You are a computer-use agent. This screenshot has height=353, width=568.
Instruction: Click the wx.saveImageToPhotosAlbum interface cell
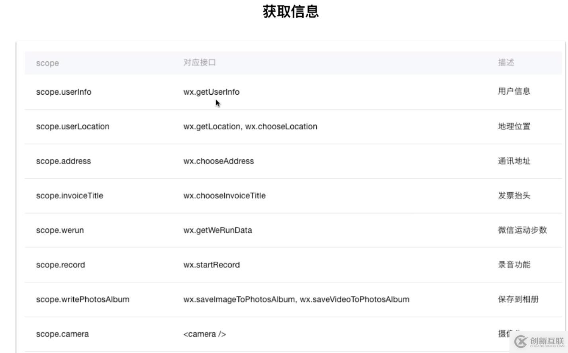point(296,300)
